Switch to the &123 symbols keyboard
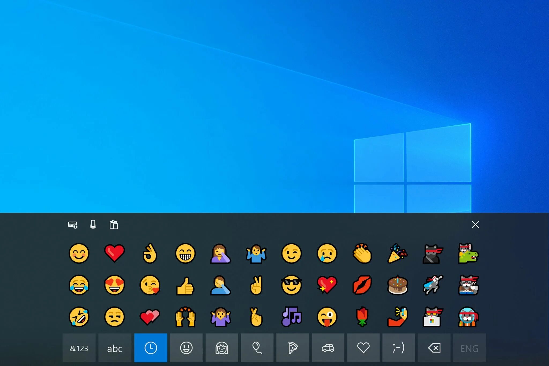 tap(79, 348)
